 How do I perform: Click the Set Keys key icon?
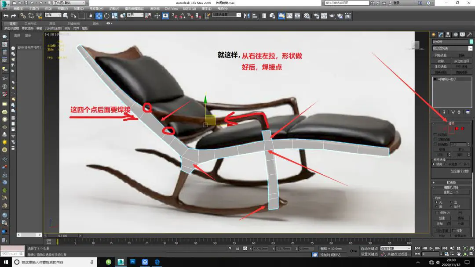(353, 251)
